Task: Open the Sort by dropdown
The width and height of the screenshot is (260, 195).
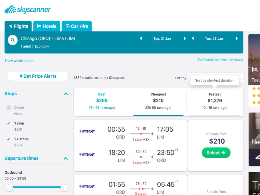Action: 215,78
